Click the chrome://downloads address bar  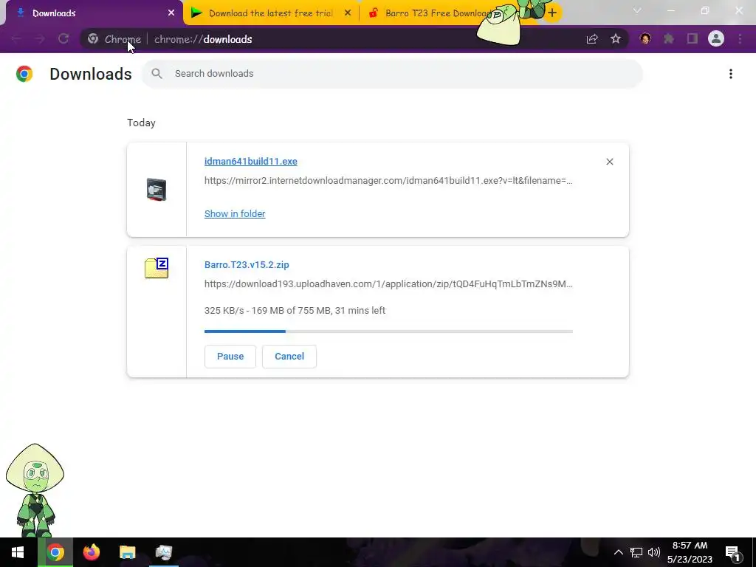tap(354, 39)
